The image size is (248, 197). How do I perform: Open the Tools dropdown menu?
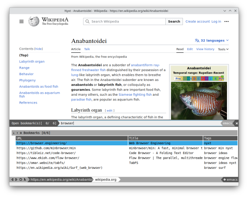pyautogui.click(x=223, y=49)
